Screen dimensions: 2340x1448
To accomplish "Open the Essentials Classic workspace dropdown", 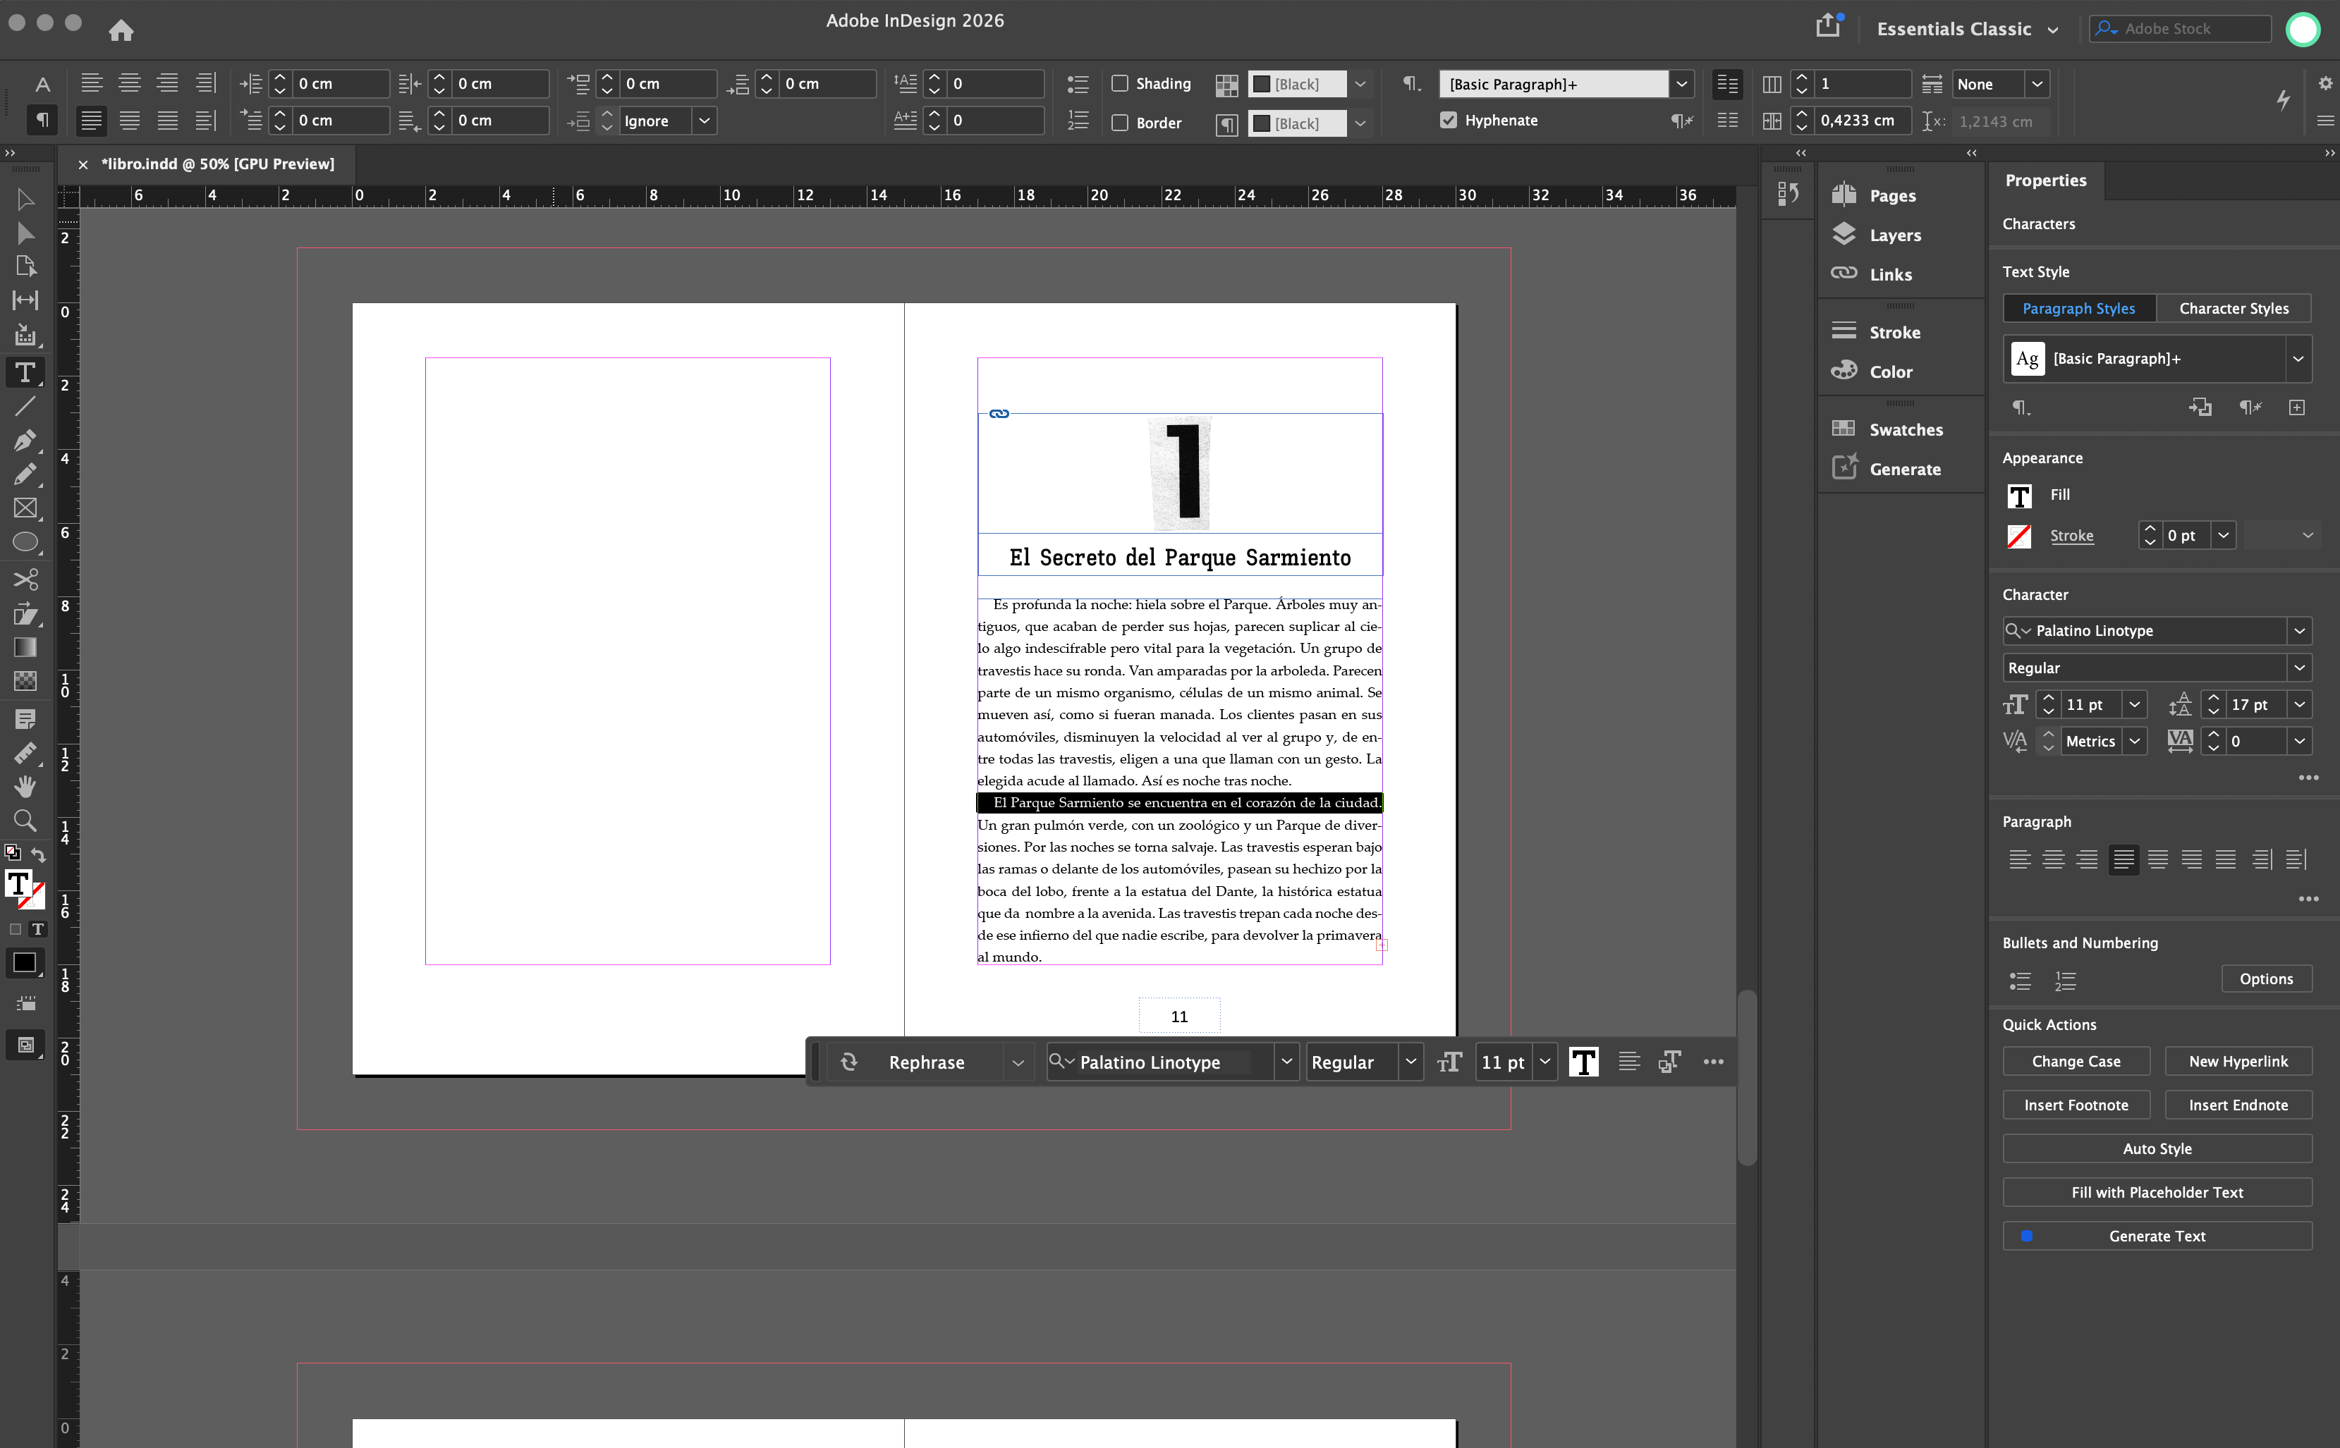I will (x=1968, y=29).
